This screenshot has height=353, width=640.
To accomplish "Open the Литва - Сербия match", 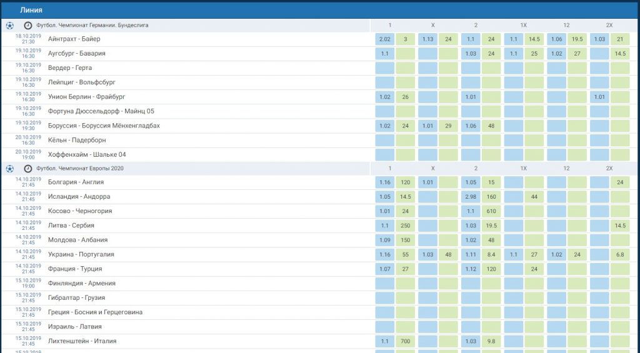I will click(x=71, y=226).
